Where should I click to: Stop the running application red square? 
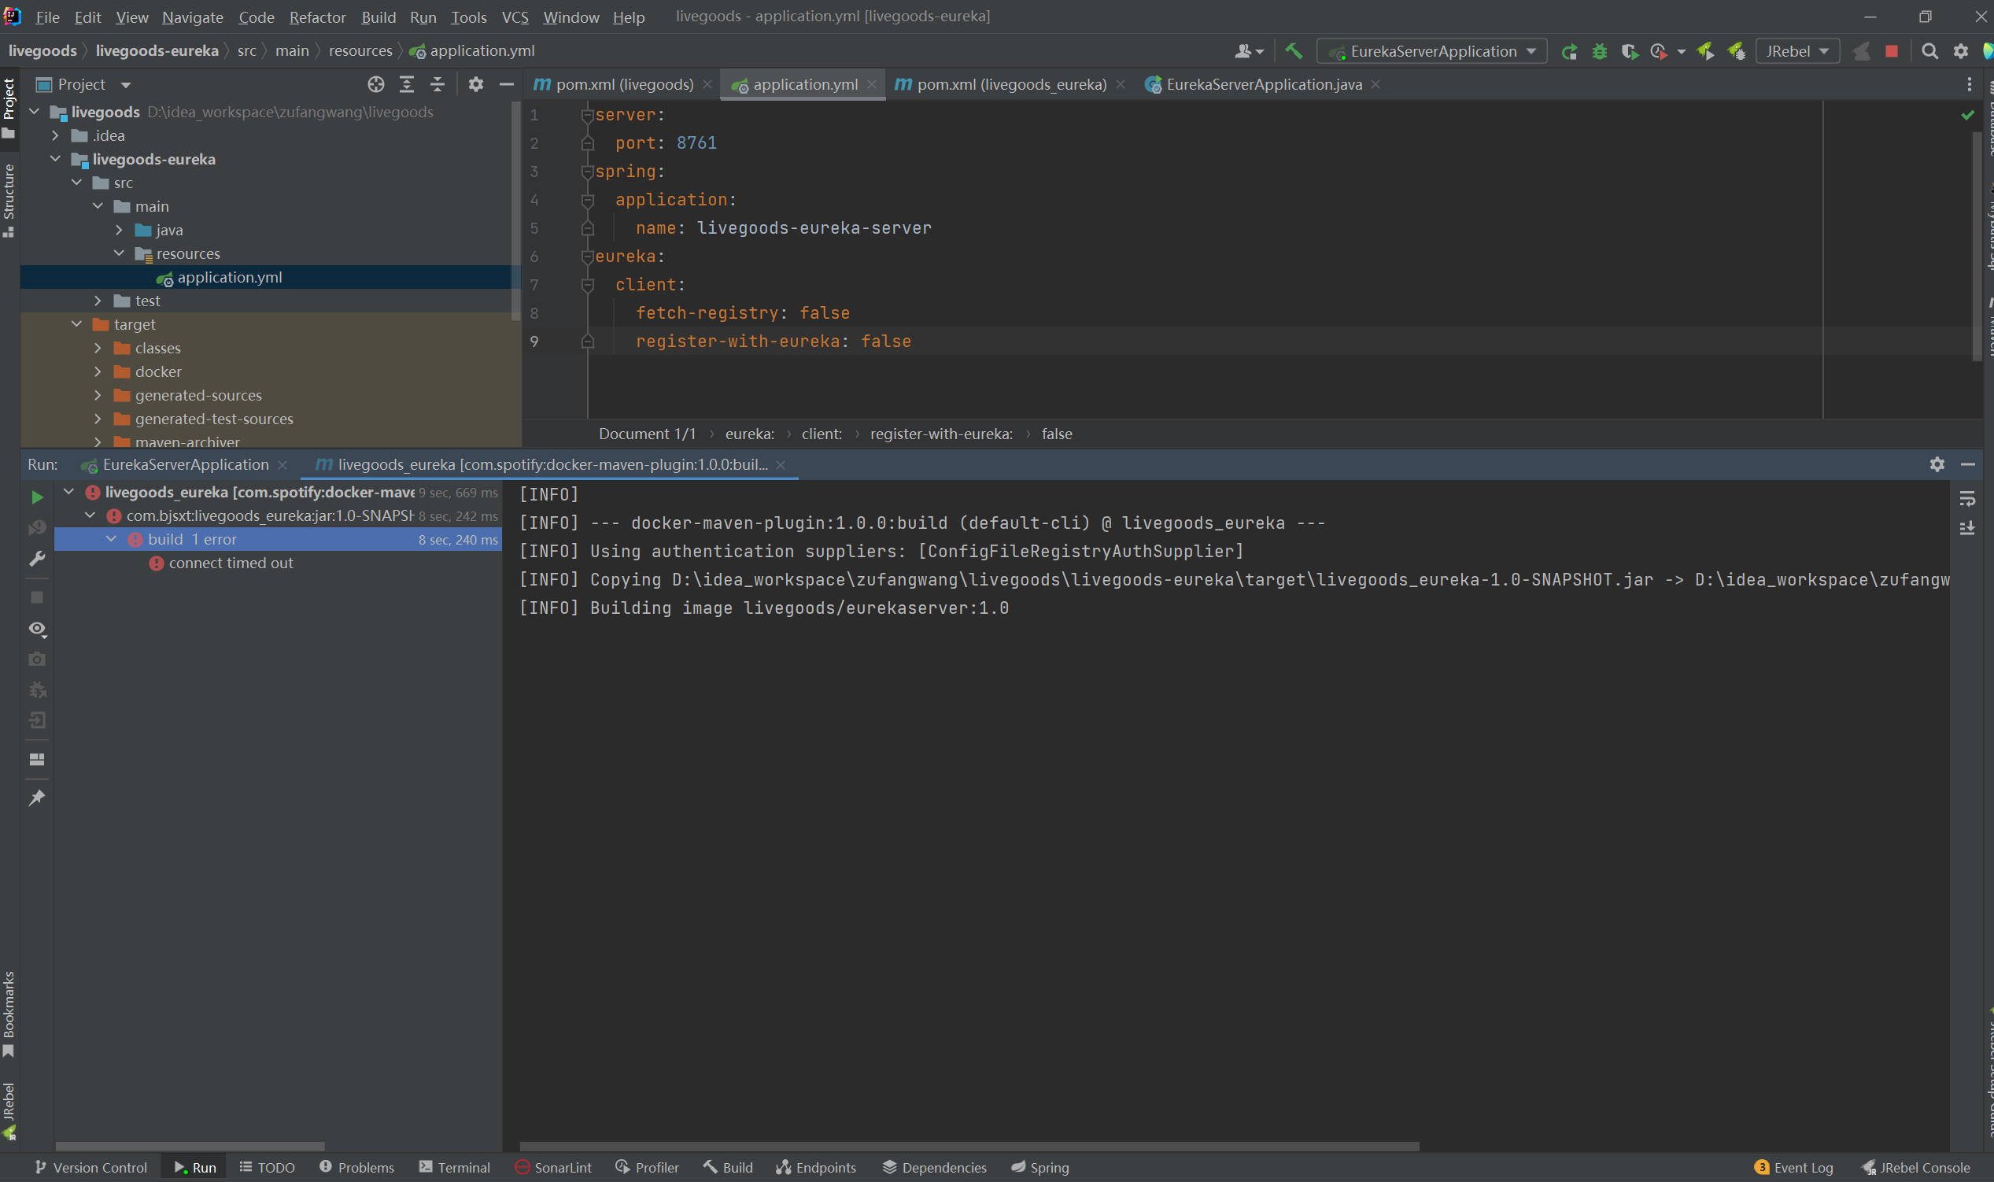pyautogui.click(x=1891, y=51)
